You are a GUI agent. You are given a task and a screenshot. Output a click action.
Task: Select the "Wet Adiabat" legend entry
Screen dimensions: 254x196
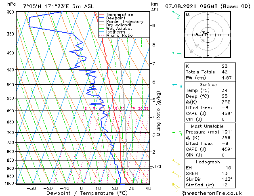119,28
